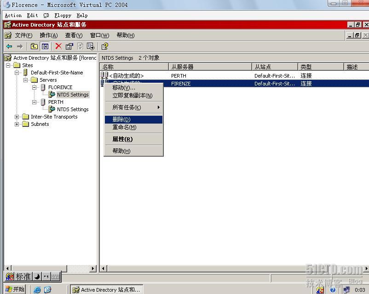Image resolution: width=369 pixels, height=294 pixels.
Task: Click the Refresh toolbar icon
Action: click(x=80, y=46)
